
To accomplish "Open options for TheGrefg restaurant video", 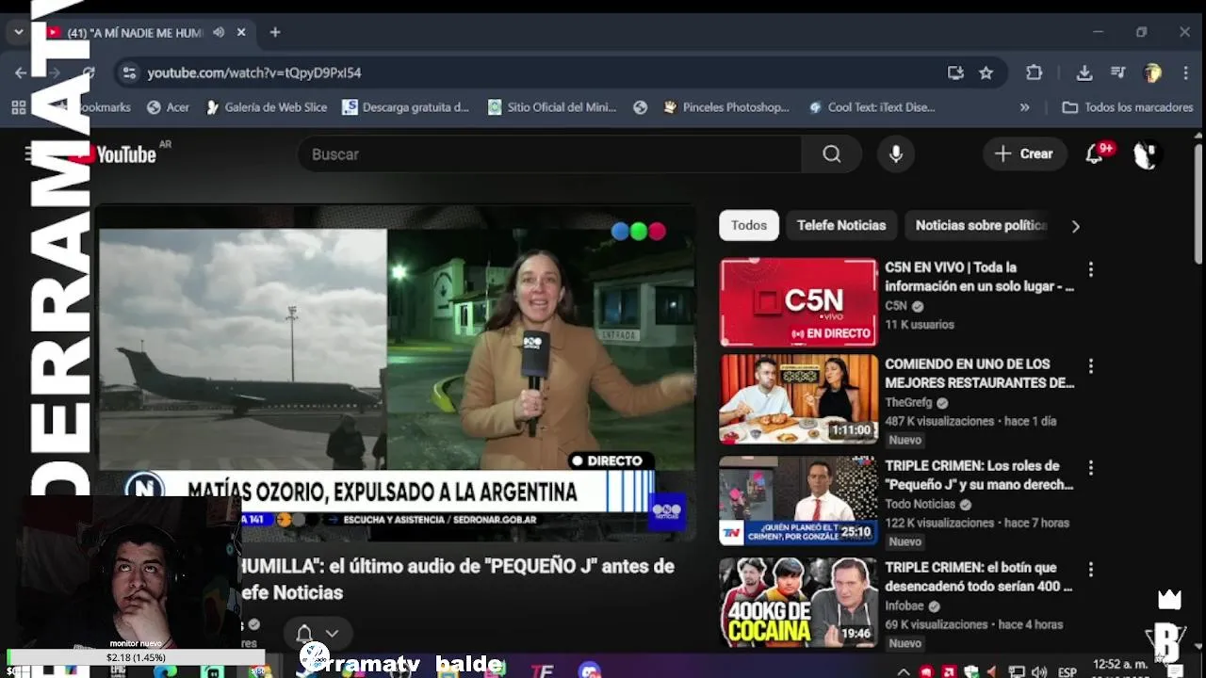I will pyautogui.click(x=1090, y=365).
